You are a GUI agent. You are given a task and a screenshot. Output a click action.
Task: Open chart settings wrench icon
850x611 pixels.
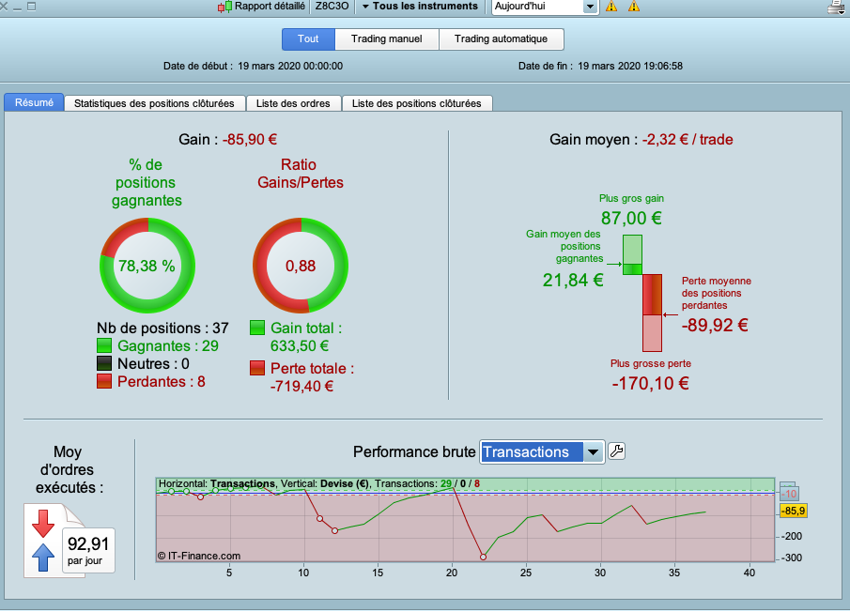pyautogui.click(x=616, y=451)
